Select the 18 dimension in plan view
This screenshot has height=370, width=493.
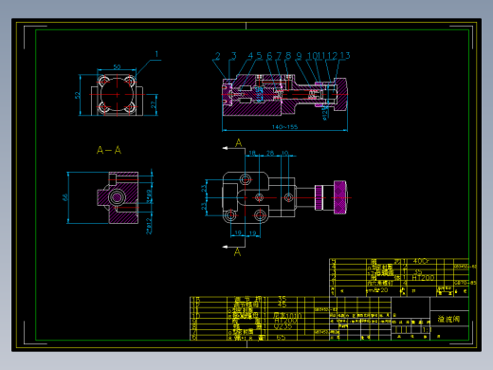pos(252,153)
